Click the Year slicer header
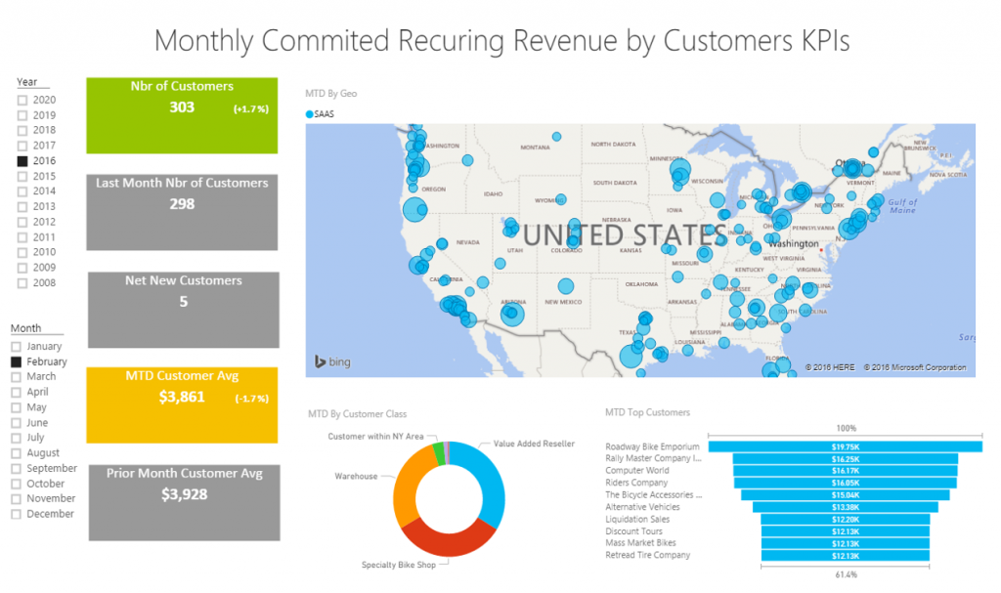Viewport: 1001px width, 593px height. pyautogui.click(x=25, y=81)
